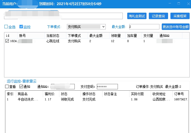Click the 实际付款 column header
The image size is (191, 133).
coord(140,94)
